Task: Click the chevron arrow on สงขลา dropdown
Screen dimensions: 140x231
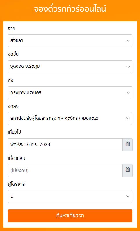Action: pyautogui.click(x=128, y=41)
